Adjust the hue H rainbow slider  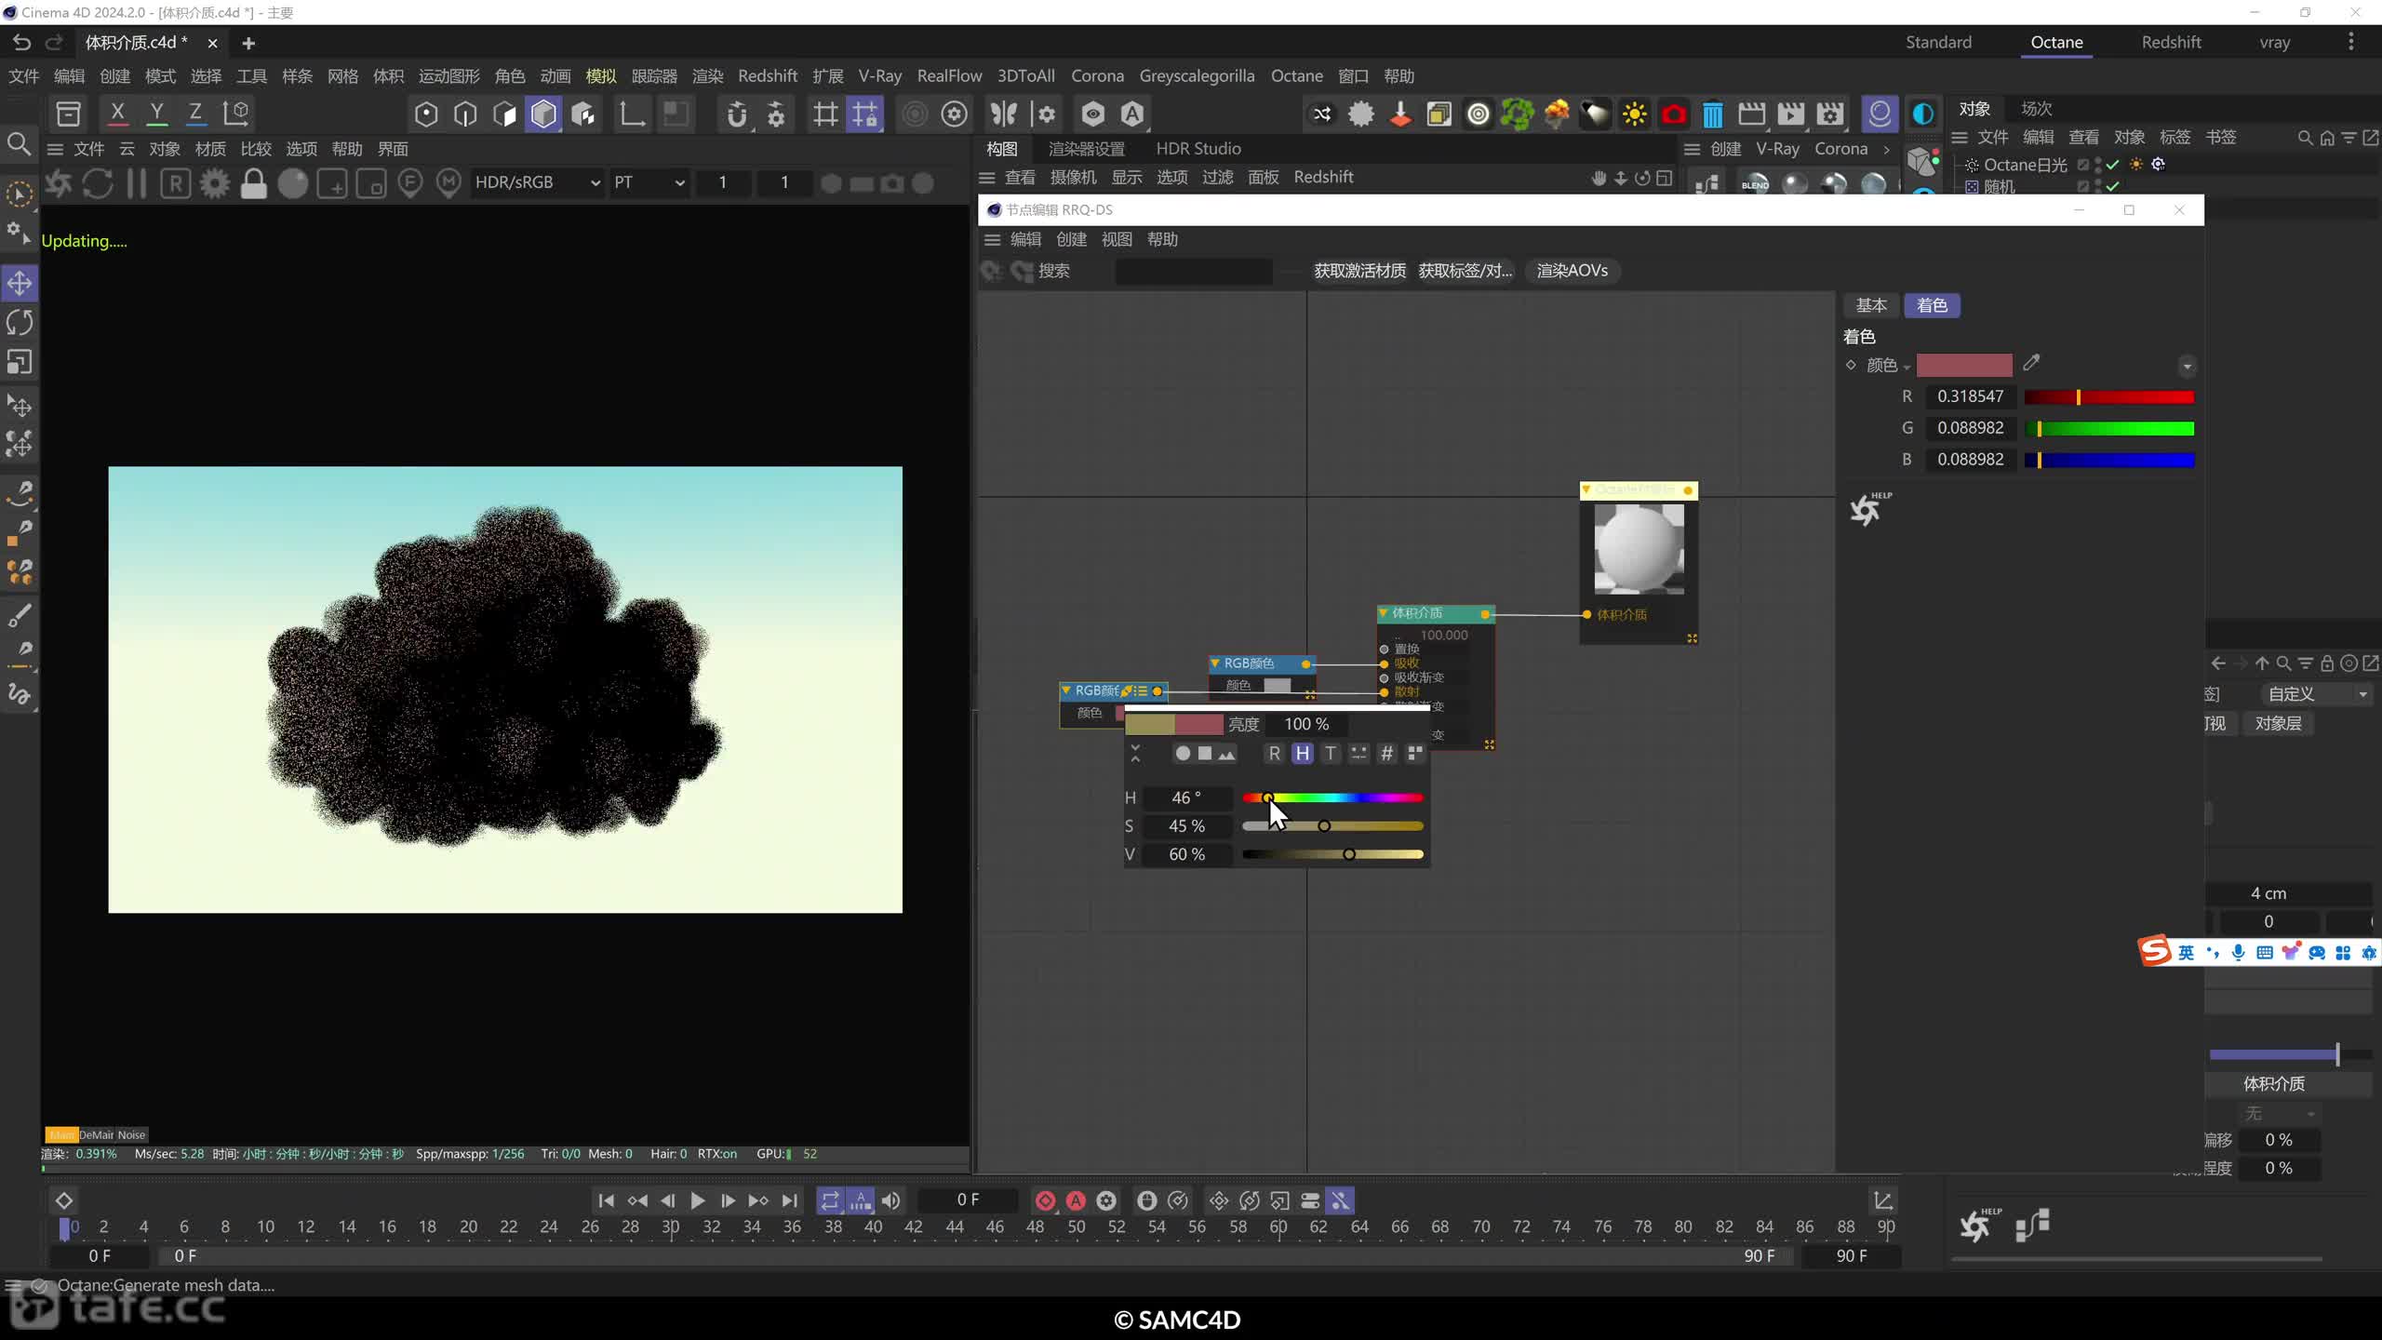[1332, 798]
